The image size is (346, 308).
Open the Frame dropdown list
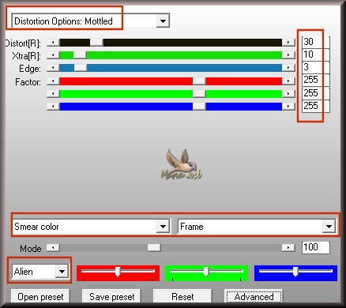pyautogui.click(x=329, y=227)
